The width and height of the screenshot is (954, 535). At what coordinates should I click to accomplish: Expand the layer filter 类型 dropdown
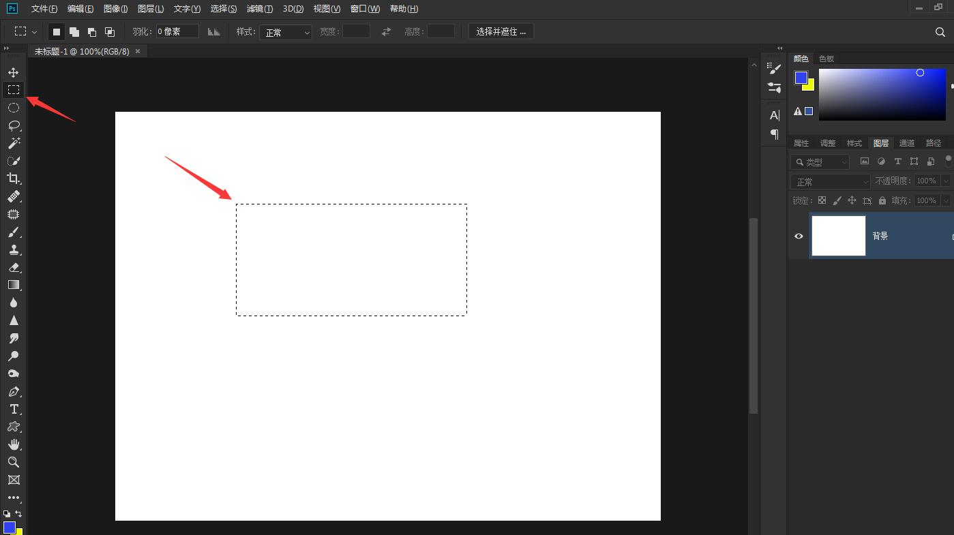820,162
